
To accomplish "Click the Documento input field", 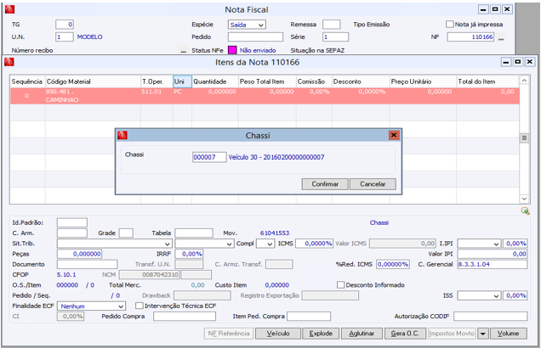I will point(88,264).
